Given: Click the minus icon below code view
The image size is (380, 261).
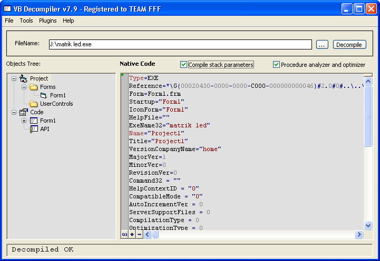Looking at the screenshot, I should (x=139, y=234).
